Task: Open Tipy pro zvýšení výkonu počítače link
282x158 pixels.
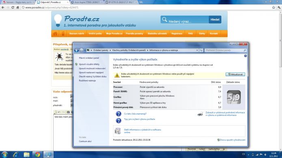Action: tap(140, 119)
